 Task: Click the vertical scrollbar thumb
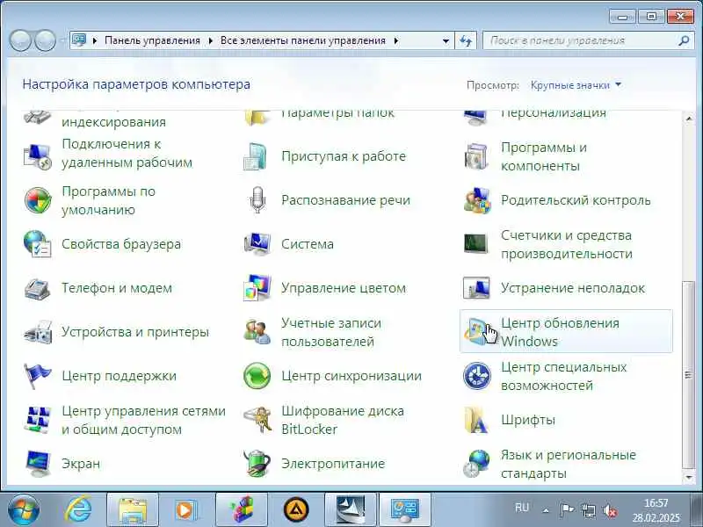689,375
